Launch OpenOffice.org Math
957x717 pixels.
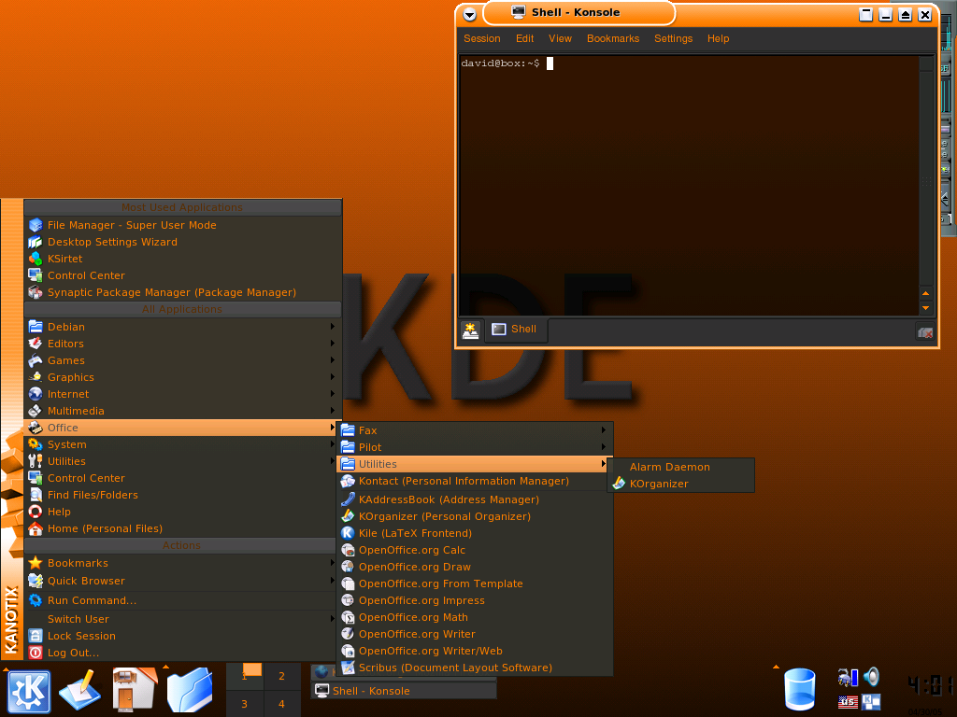(x=474, y=617)
